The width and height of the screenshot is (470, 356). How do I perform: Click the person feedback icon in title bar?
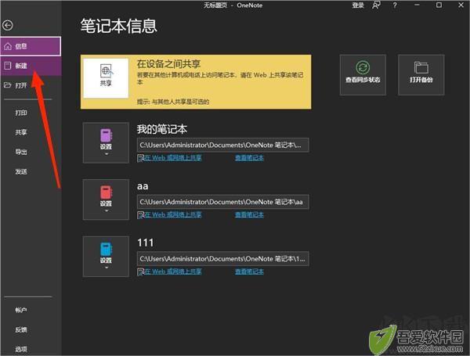pos(377,5)
